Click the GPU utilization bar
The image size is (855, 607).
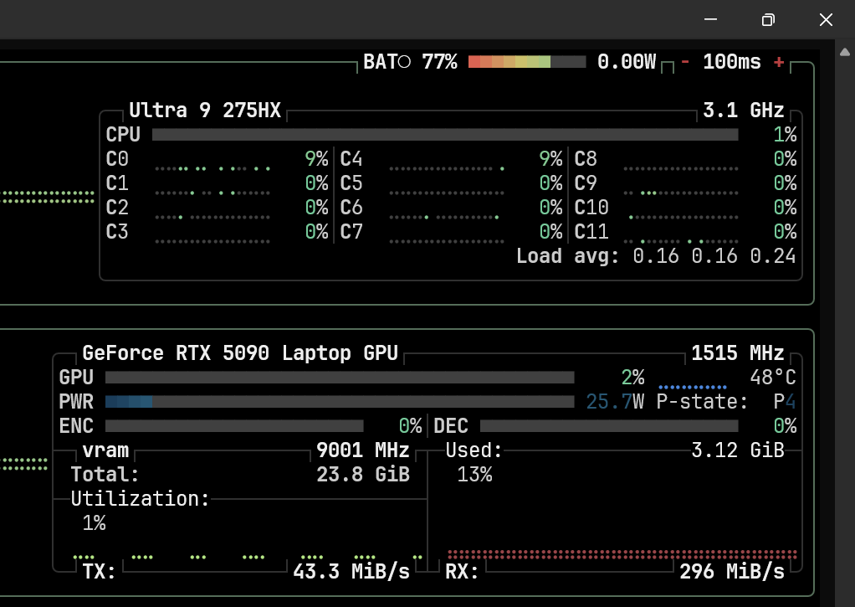(x=340, y=378)
